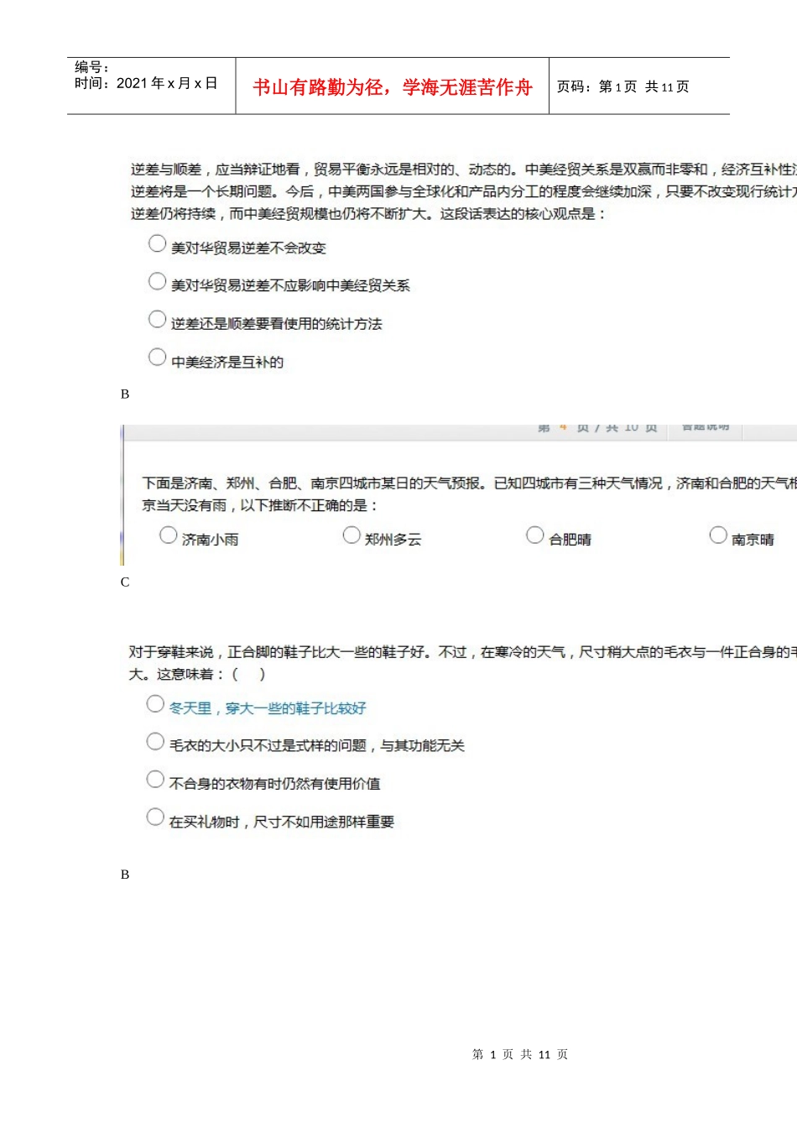
Task: Choose radio option 在买礼物时，尺寸不如用途那样重要
Action: tap(155, 817)
